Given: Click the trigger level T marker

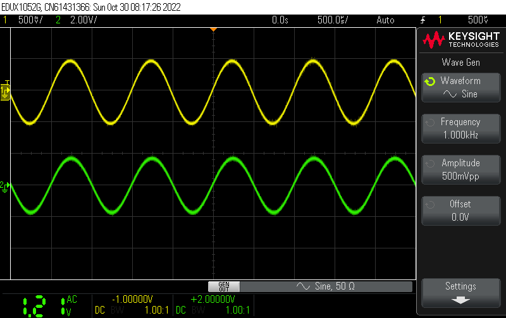Looking at the screenshot, I should [x=7, y=83].
